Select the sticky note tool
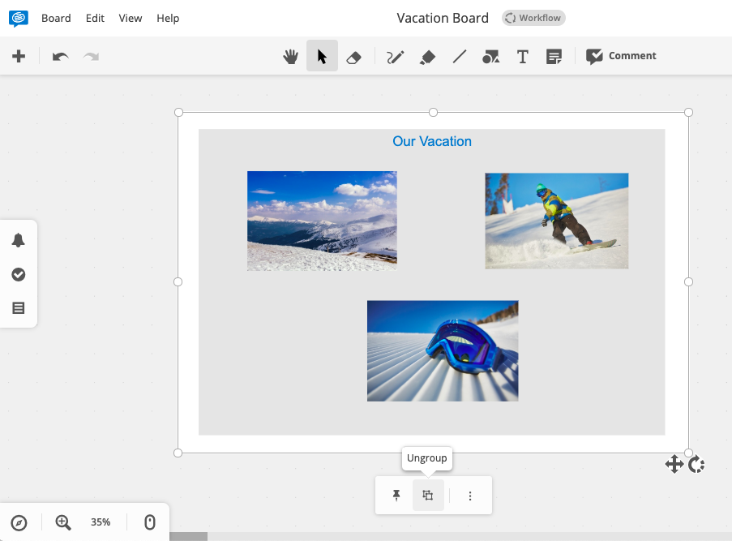Viewport: 732px width, 541px height. click(x=554, y=57)
